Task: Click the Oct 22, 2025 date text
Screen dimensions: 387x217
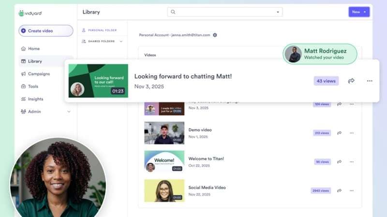Action: pyautogui.click(x=199, y=165)
